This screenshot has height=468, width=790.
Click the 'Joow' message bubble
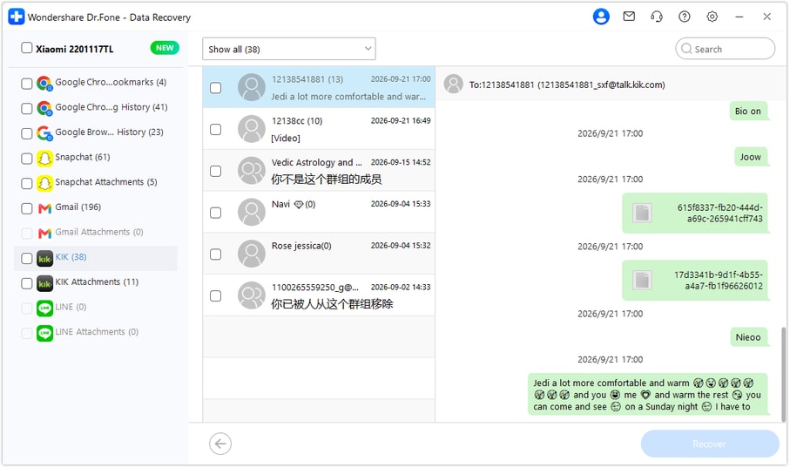[750, 157]
